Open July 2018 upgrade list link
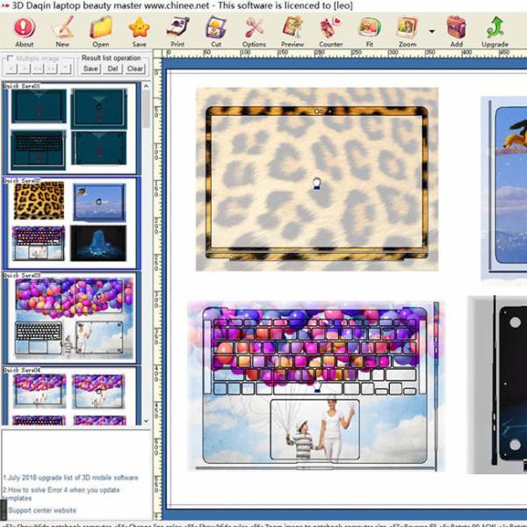Screen dimensions: 527x527 click(x=70, y=478)
